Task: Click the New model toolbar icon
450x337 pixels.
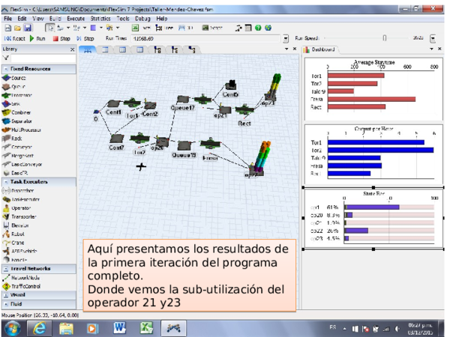Action: 8,28
